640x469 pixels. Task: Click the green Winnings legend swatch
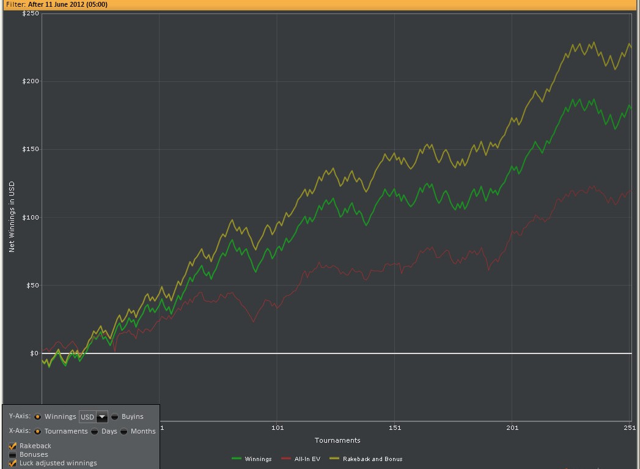[237, 459]
